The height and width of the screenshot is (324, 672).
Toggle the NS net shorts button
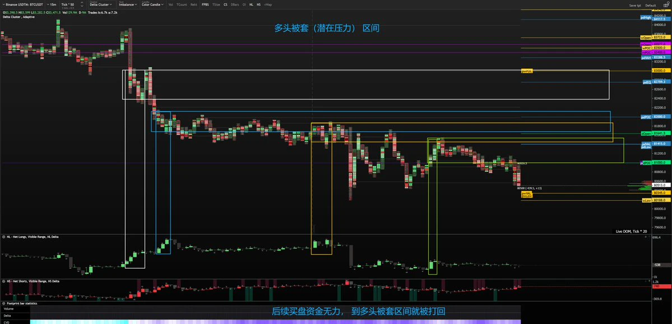click(x=258, y=4)
